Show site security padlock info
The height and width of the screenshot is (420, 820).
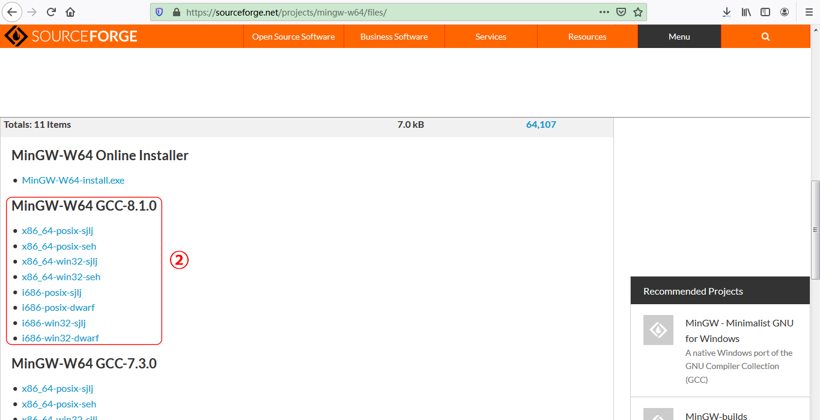[176, 12]
